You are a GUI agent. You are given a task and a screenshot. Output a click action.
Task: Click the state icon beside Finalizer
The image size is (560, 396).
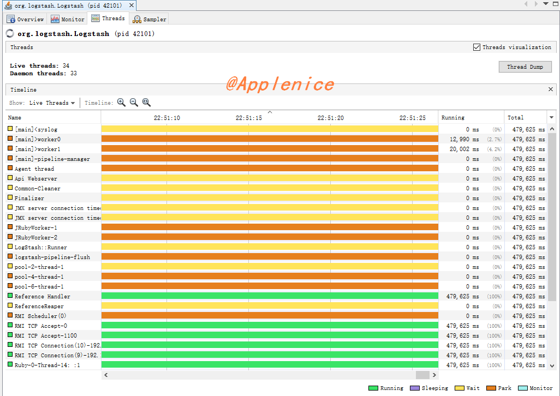10,197
